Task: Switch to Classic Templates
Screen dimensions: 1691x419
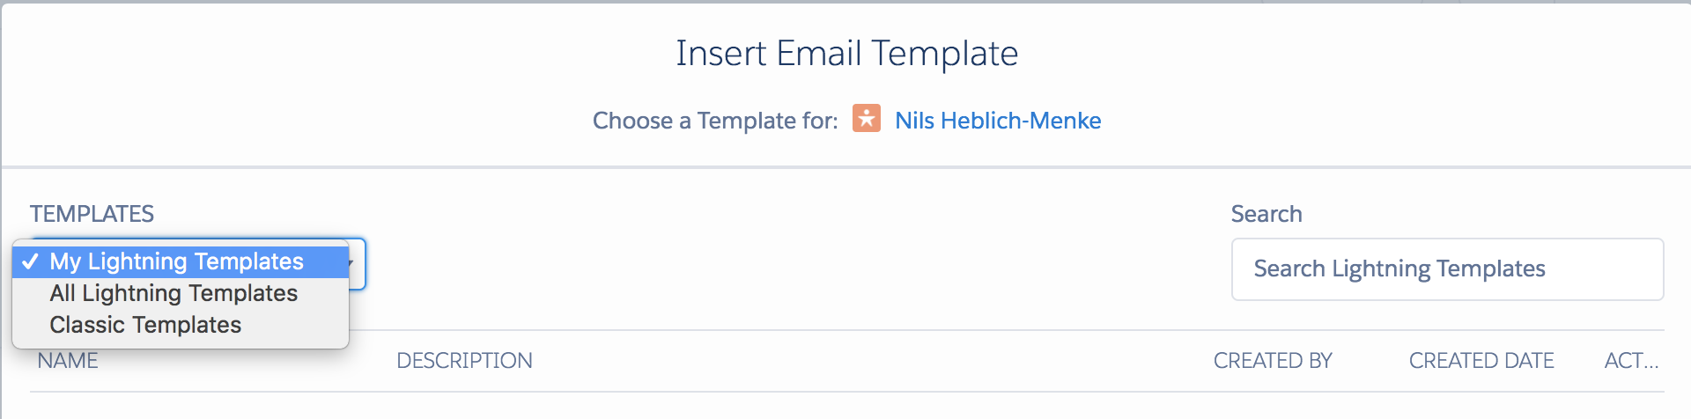Action: [x=145, y=325]
